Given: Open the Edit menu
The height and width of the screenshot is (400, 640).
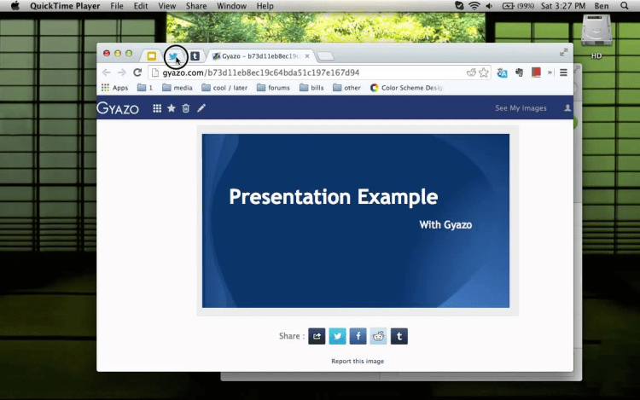Looking at the screenshot, I should point(141,6).
